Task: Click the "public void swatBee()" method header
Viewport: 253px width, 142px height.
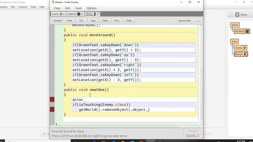Action: click(86, 90)
